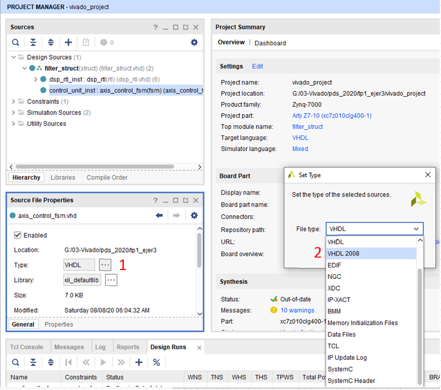This screenshot has height=390, width=441.
Task: Click Source File Properties help question mark
Action: [x=155, y=200]
